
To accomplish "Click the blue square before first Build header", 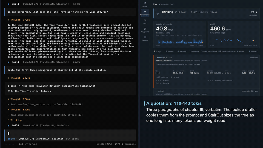I will (8, 4).
